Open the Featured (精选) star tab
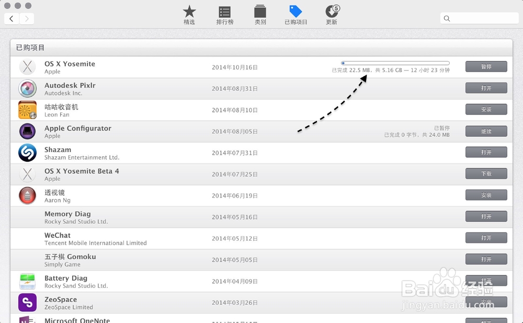The height and width of the screenshot is (323, 523). point(189,15)
